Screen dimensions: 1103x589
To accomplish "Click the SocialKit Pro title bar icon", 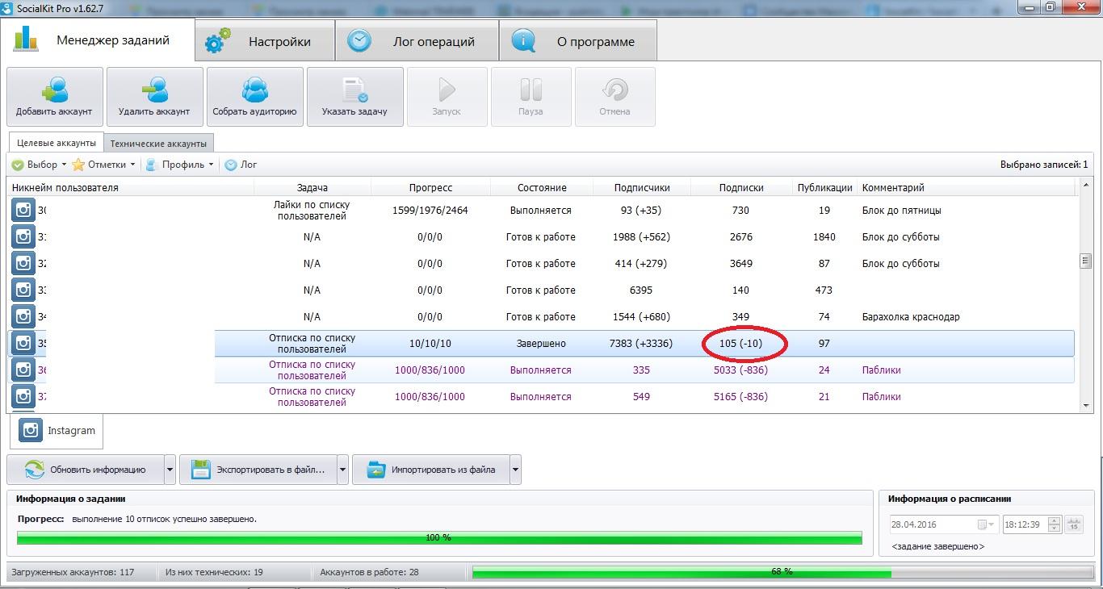I will [x=7, y=7].
